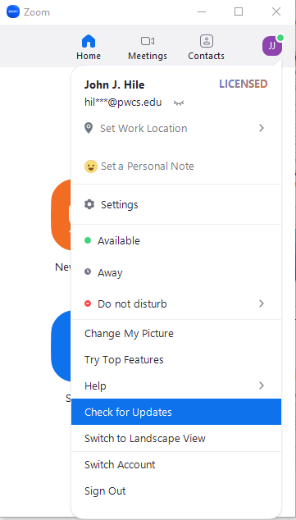The image size is (296, 520).
Task: Click Sign Out
Action: pyautogui.click(x=176, y=490)
